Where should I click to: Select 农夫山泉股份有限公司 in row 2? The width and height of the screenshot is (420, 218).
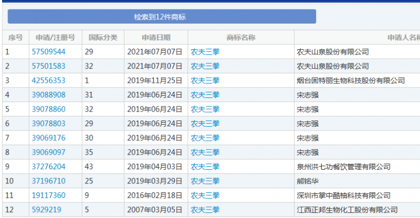(333, 66)
